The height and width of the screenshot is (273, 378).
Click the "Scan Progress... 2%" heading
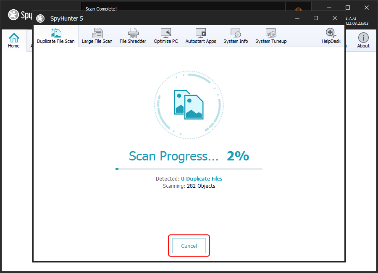coord(189,156)
